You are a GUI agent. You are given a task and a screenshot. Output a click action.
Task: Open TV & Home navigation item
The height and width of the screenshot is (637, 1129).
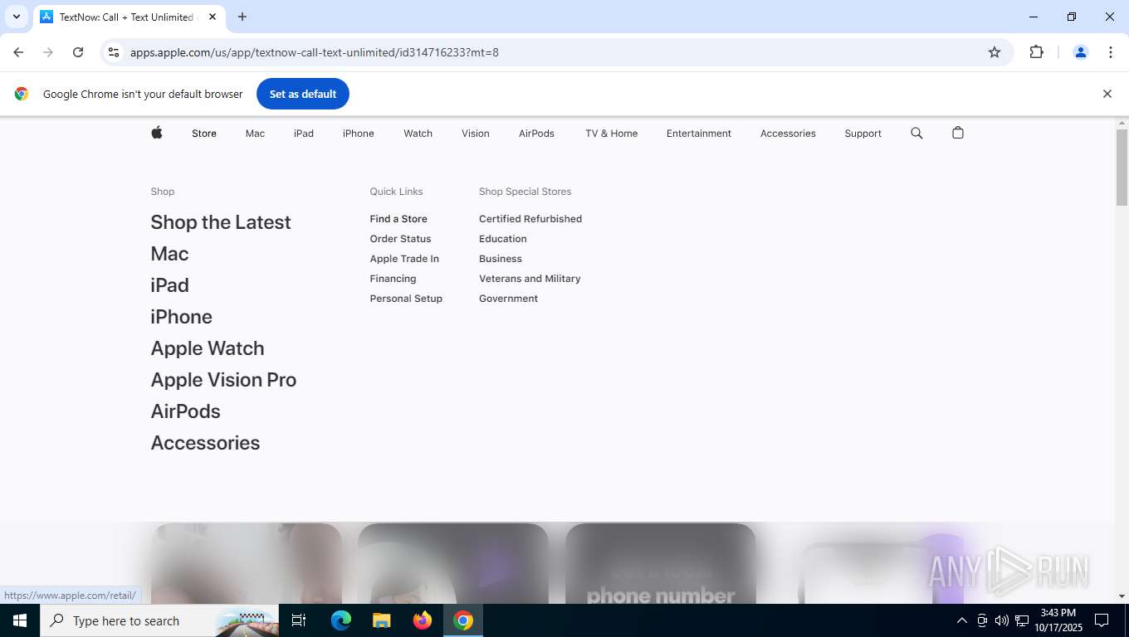[611, 133]
